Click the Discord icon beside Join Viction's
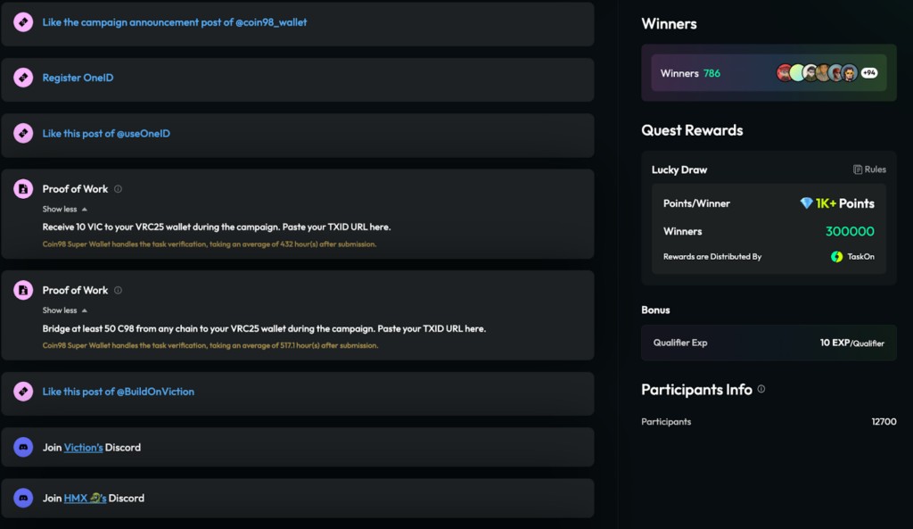Image resolution: width=913 pixels, height=529 pixels. click(x=23, y=447)
